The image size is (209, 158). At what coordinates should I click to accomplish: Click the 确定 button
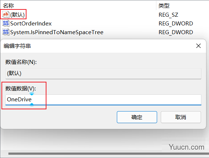coord(137,117)
